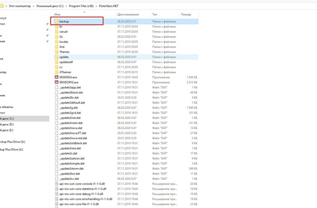Image resolution: width=317 pixels, height=208 pixels.
Task: Click the 2 013 КБ size value
Action: pos(192,82)
